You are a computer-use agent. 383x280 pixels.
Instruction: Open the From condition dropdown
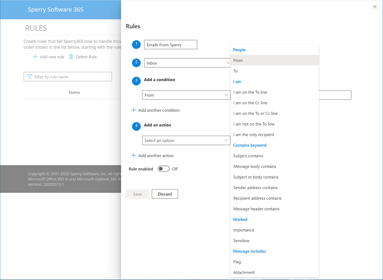pos(186,95)
